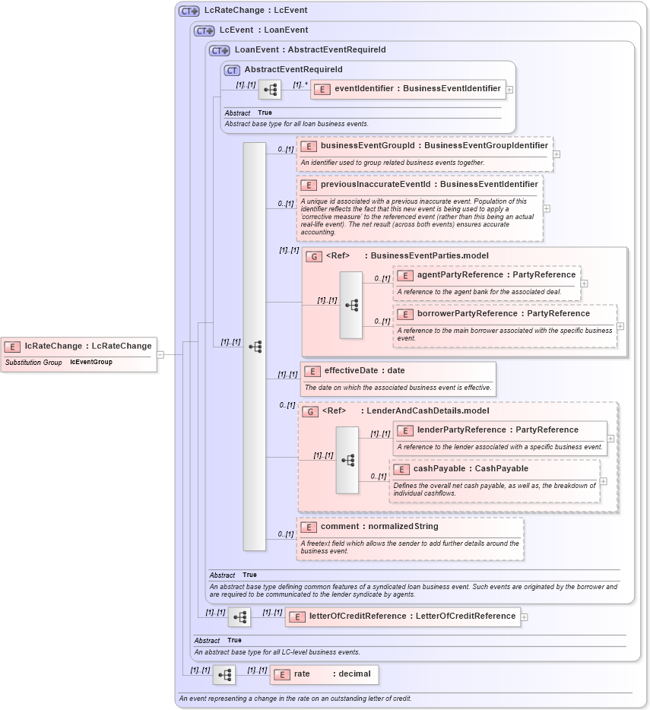Expand agentPartyReference using its plus control
Image resolution: width=650 pixels, height=710 pixels.
pyautogui.click(x=584, y=282)
